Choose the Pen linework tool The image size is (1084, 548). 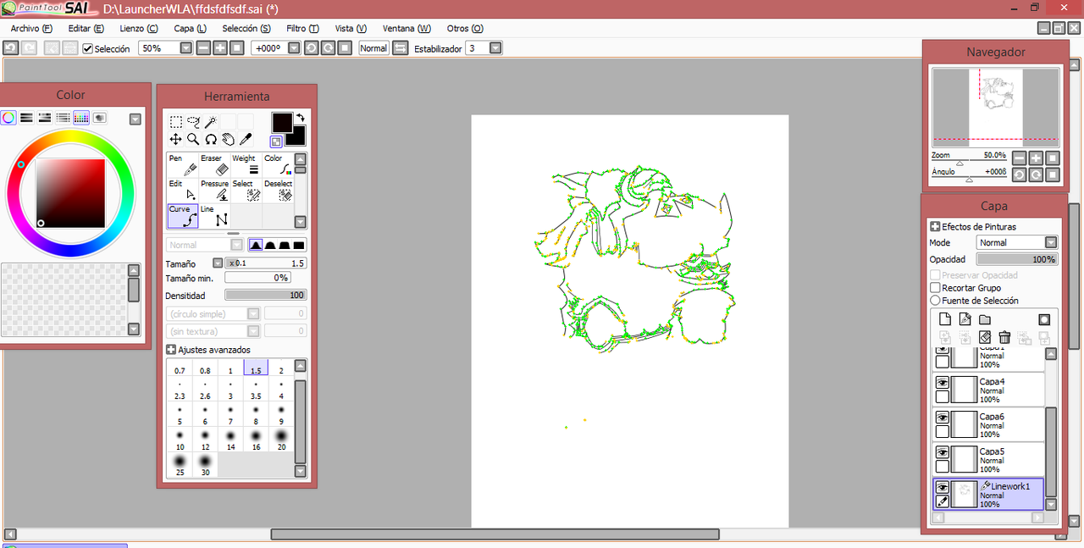coord(183,165)
